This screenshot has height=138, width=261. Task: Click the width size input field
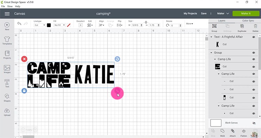pyautogui.click(x=136, y=25)
